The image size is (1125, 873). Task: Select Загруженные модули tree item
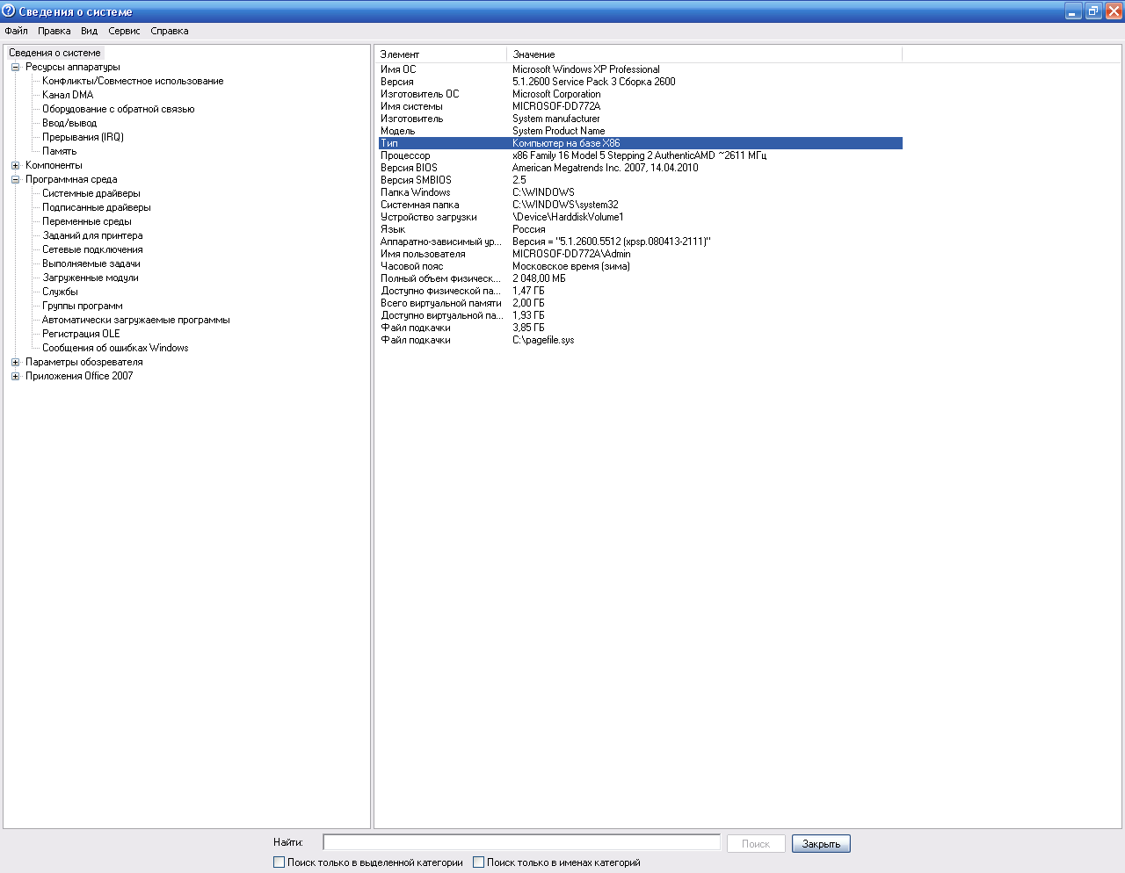pos(91,278)
